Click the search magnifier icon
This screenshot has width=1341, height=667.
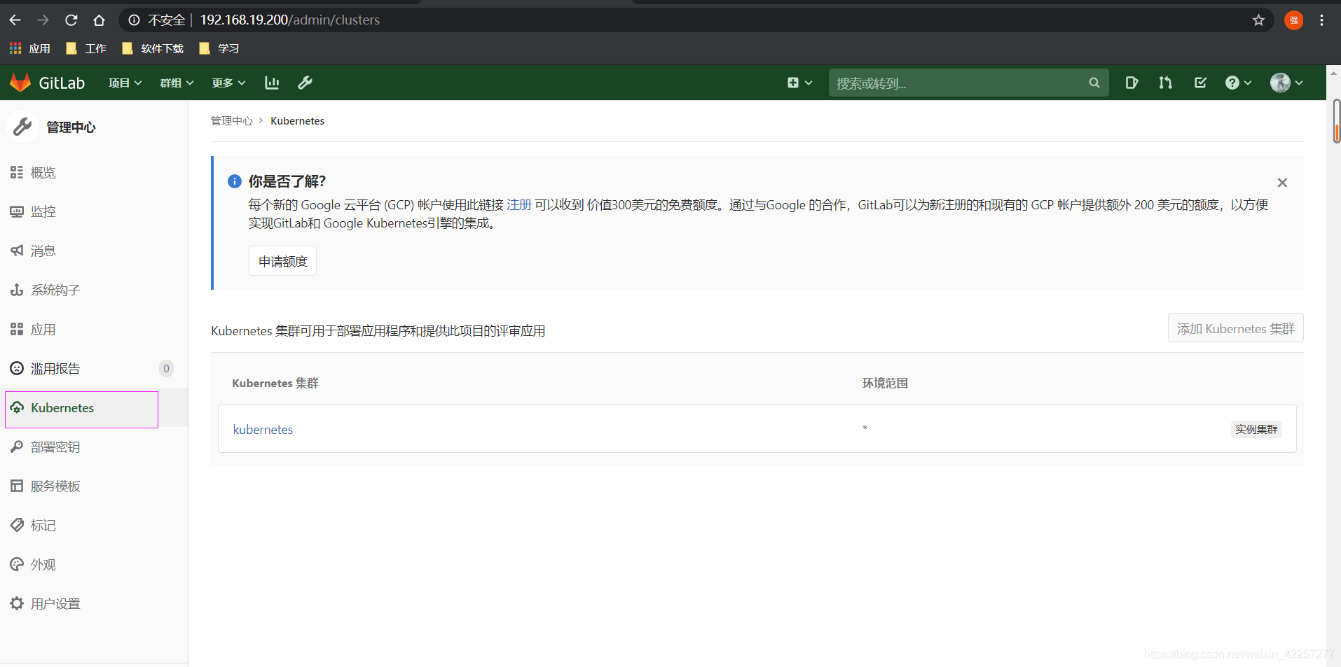(1094, 83)
